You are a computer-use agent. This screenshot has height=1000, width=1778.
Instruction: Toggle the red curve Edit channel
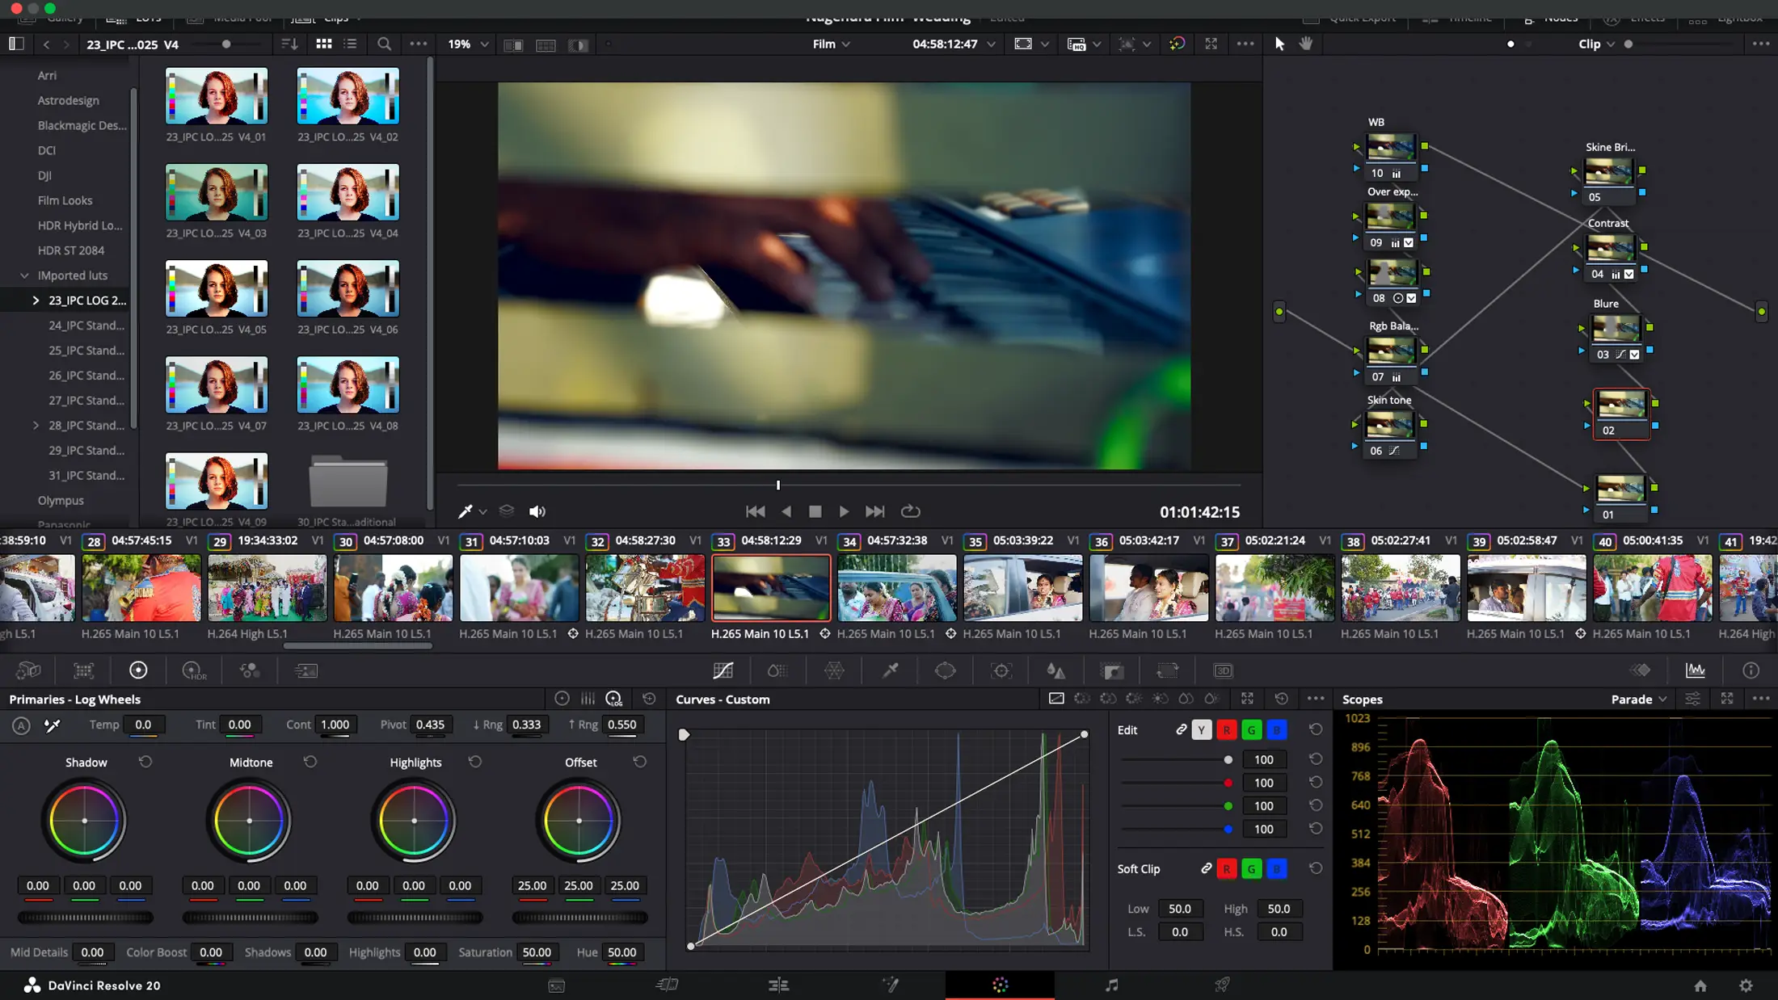(x=1227, y=730)
